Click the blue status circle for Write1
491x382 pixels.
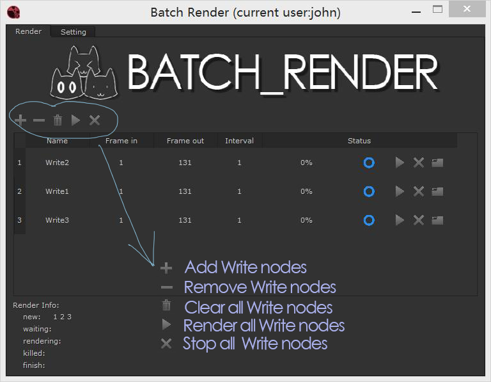pos(369,191)
